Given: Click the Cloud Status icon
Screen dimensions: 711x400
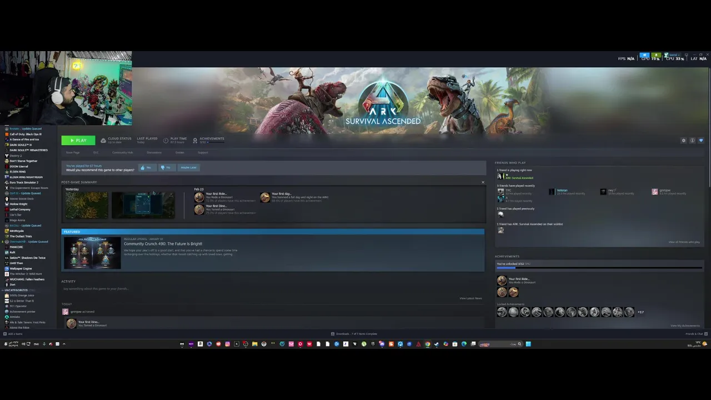Looking at the screenshot, I should 103,141.
